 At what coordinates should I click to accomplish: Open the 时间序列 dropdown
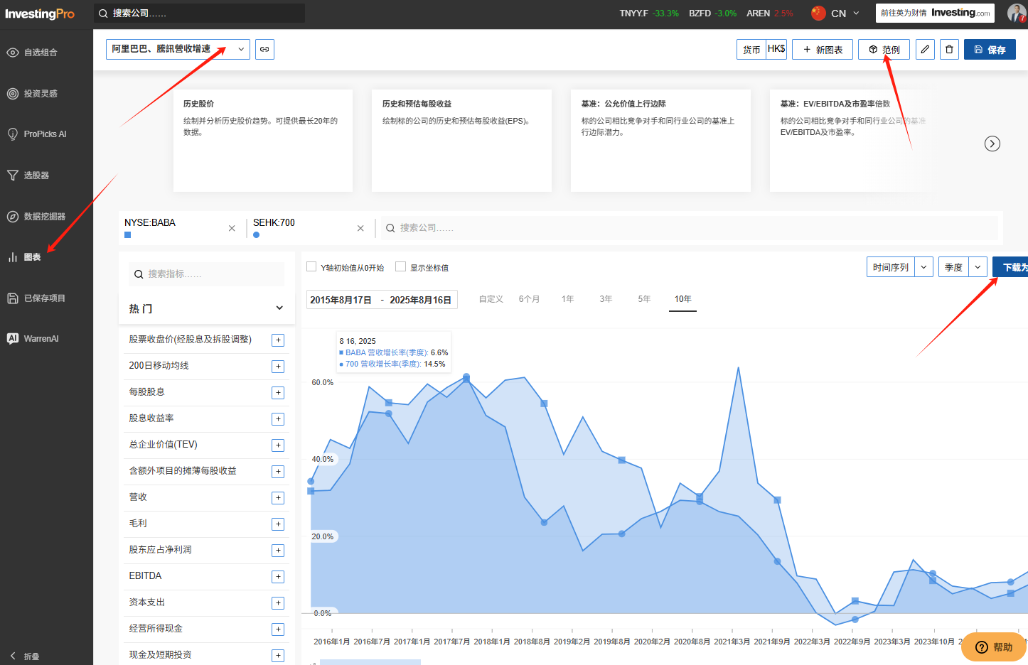tap(900, 267)
